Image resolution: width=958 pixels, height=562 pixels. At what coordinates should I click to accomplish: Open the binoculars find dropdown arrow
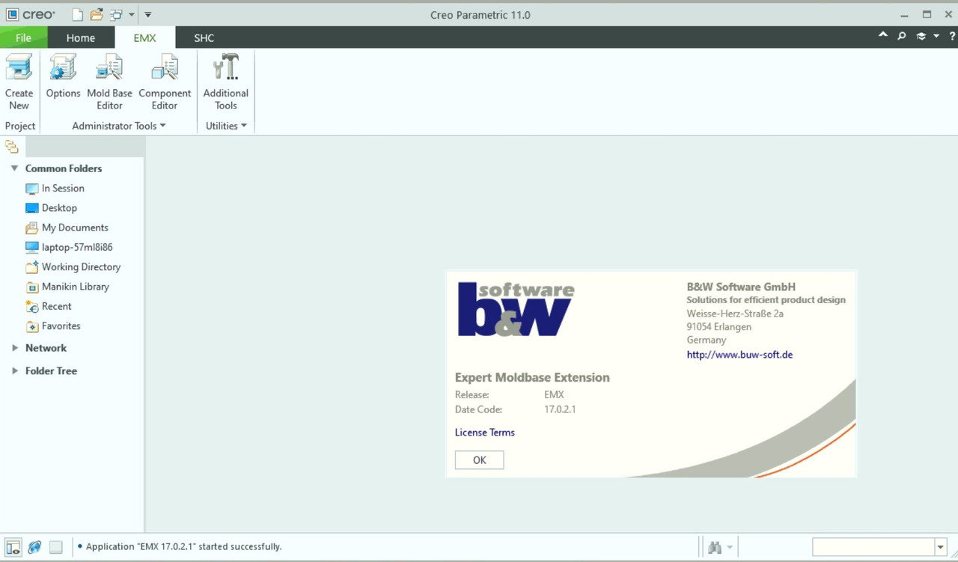[x=730, y=548]
